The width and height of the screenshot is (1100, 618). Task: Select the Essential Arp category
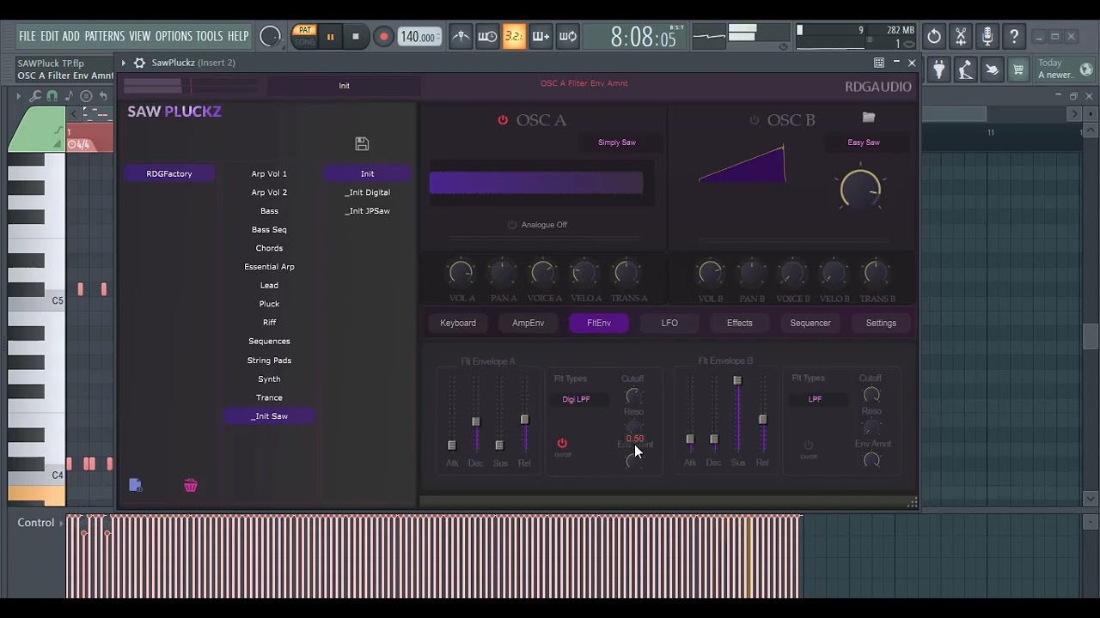[x=269, y=267]
